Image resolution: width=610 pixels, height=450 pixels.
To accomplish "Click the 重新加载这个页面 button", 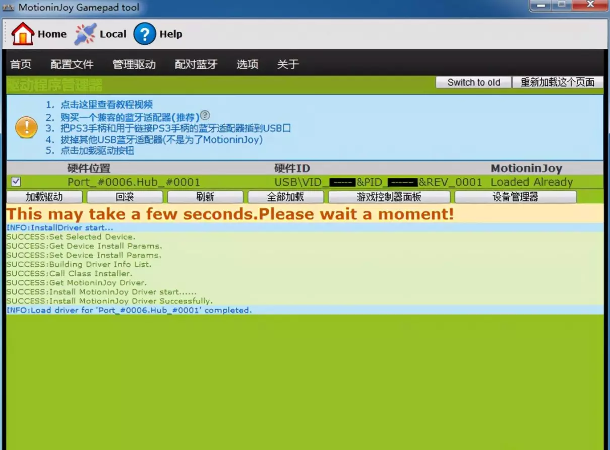I will click(x=558, y=83).
